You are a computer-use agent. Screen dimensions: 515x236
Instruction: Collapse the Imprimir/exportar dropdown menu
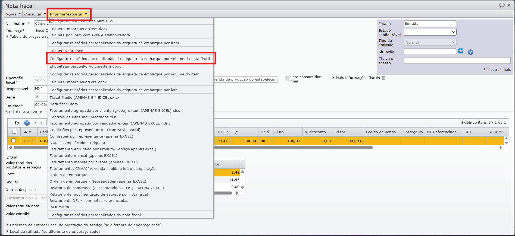click(69, 14)
